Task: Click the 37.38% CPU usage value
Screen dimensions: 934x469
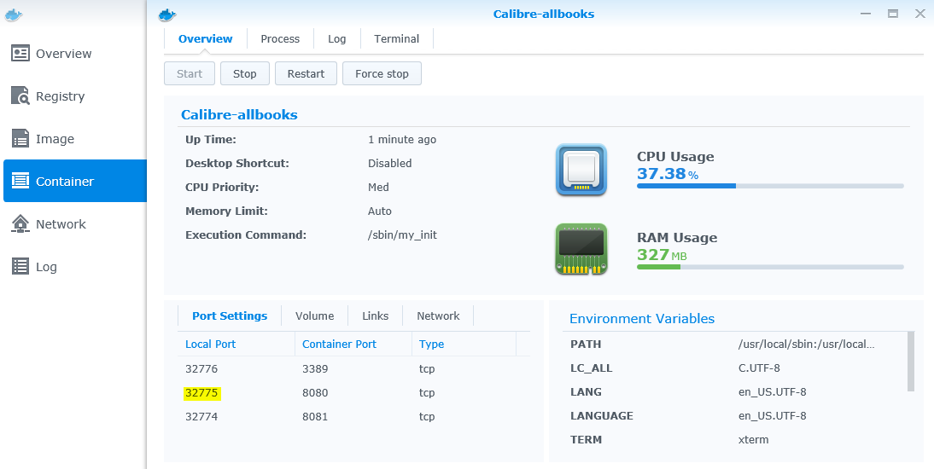Action: point(668,174)
